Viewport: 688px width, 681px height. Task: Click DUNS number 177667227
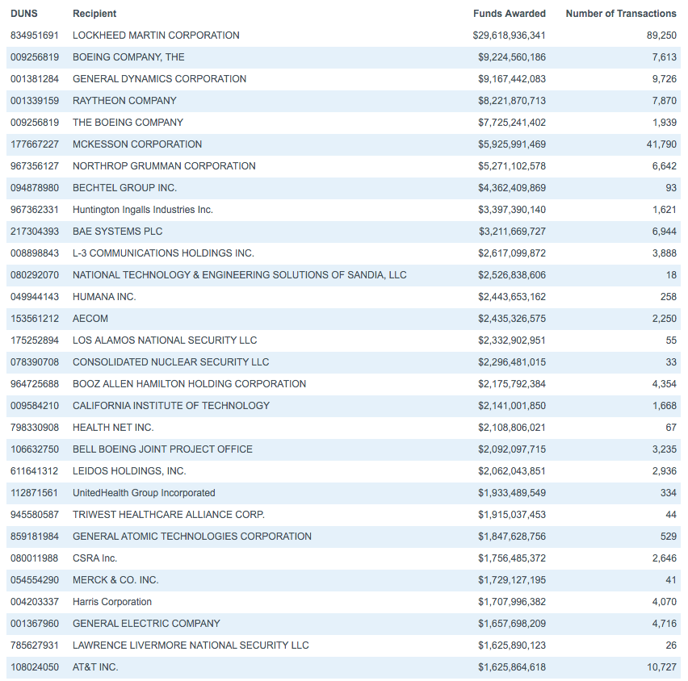coord(34,144)
